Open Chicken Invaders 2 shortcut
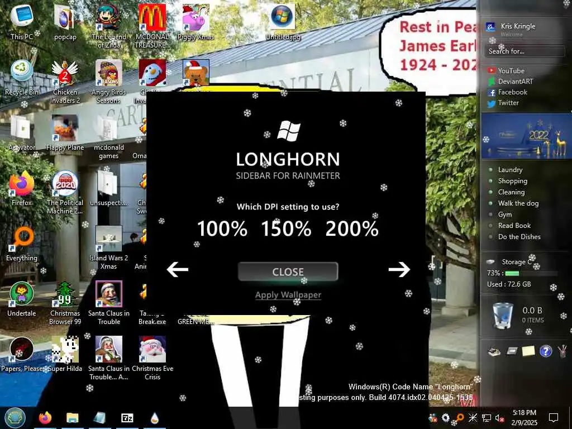This screenshot has height=429, width=572. (65, 82)
